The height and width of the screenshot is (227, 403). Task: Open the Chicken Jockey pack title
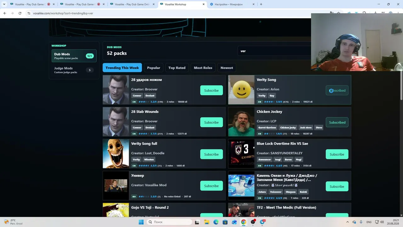click(270, 112)
